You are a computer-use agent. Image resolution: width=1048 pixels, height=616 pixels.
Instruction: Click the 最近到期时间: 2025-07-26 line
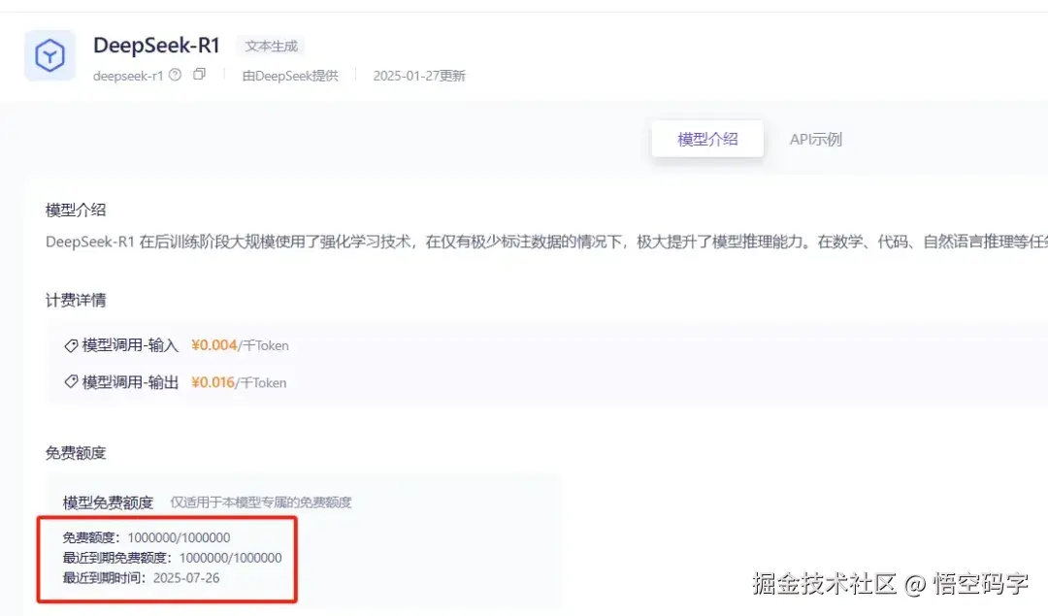point(141,578)
